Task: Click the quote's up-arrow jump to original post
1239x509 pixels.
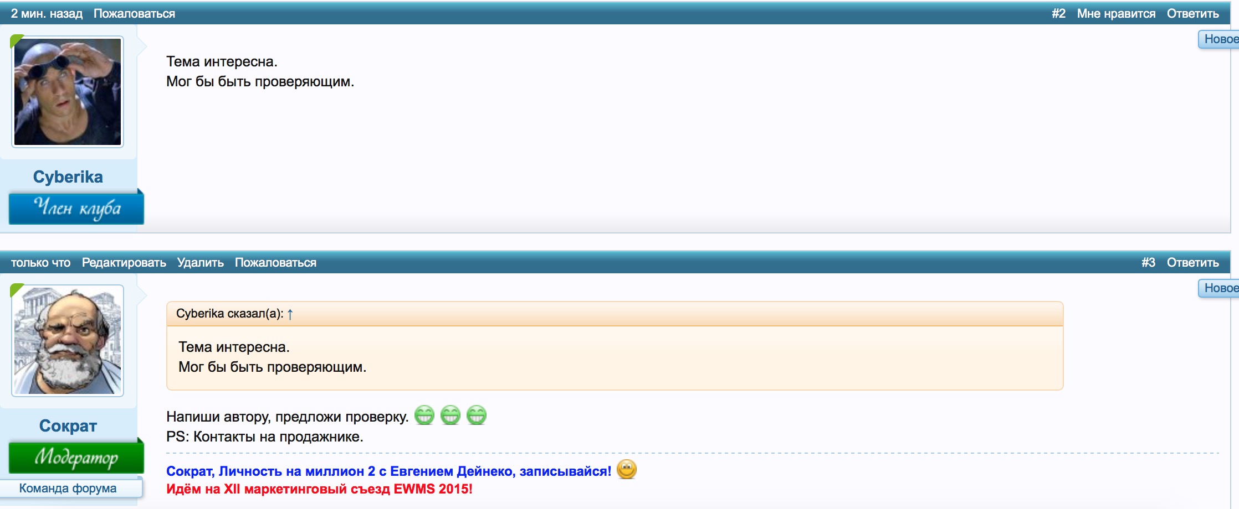Action: pyautogui.click(x=290, y=314)
